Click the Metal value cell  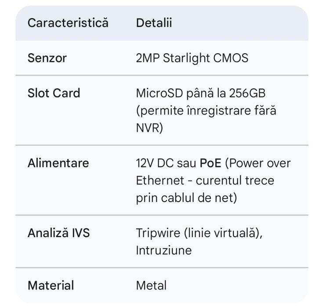point(151,285)
